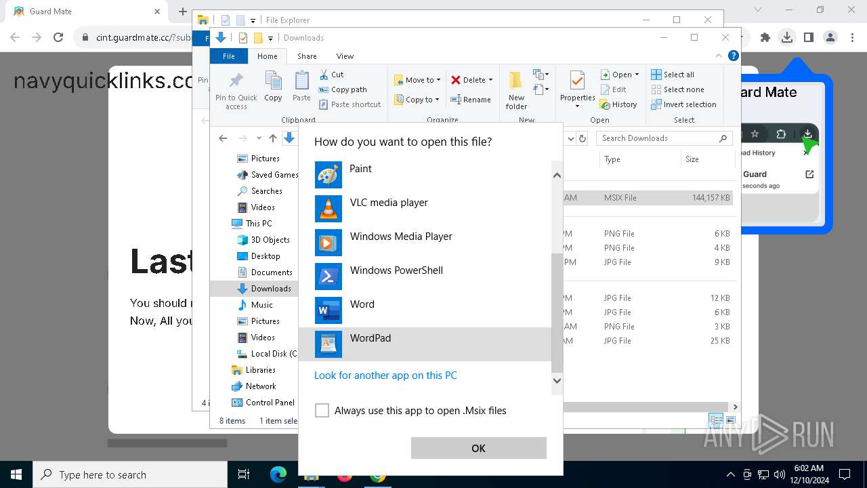The width and height of the screenshot is (867, 488).
Task: Switch to the View ribbon tab
Action: tap(345, 56)
